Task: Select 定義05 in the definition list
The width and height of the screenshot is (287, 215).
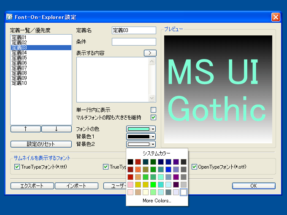Action: (41, 58)
